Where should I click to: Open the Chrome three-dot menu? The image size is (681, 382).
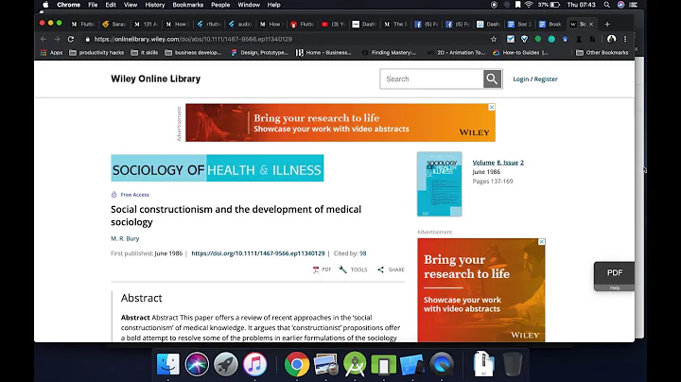coord(625,39)
